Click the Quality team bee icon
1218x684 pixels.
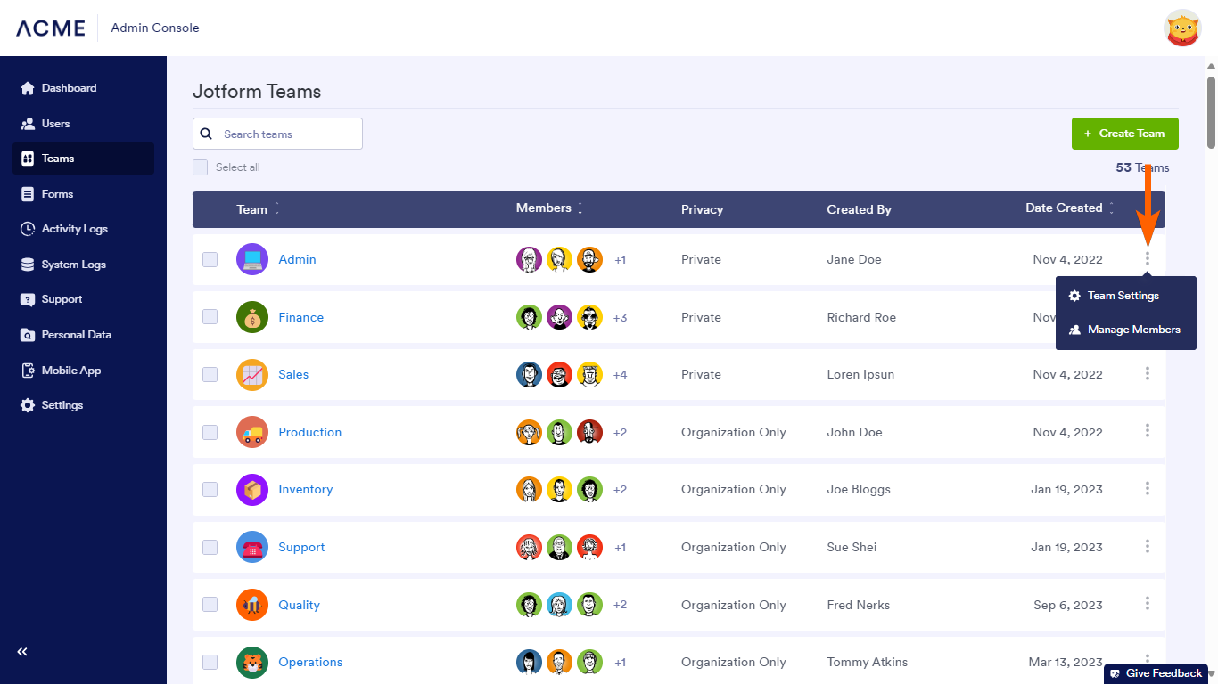tap(252, 605)
